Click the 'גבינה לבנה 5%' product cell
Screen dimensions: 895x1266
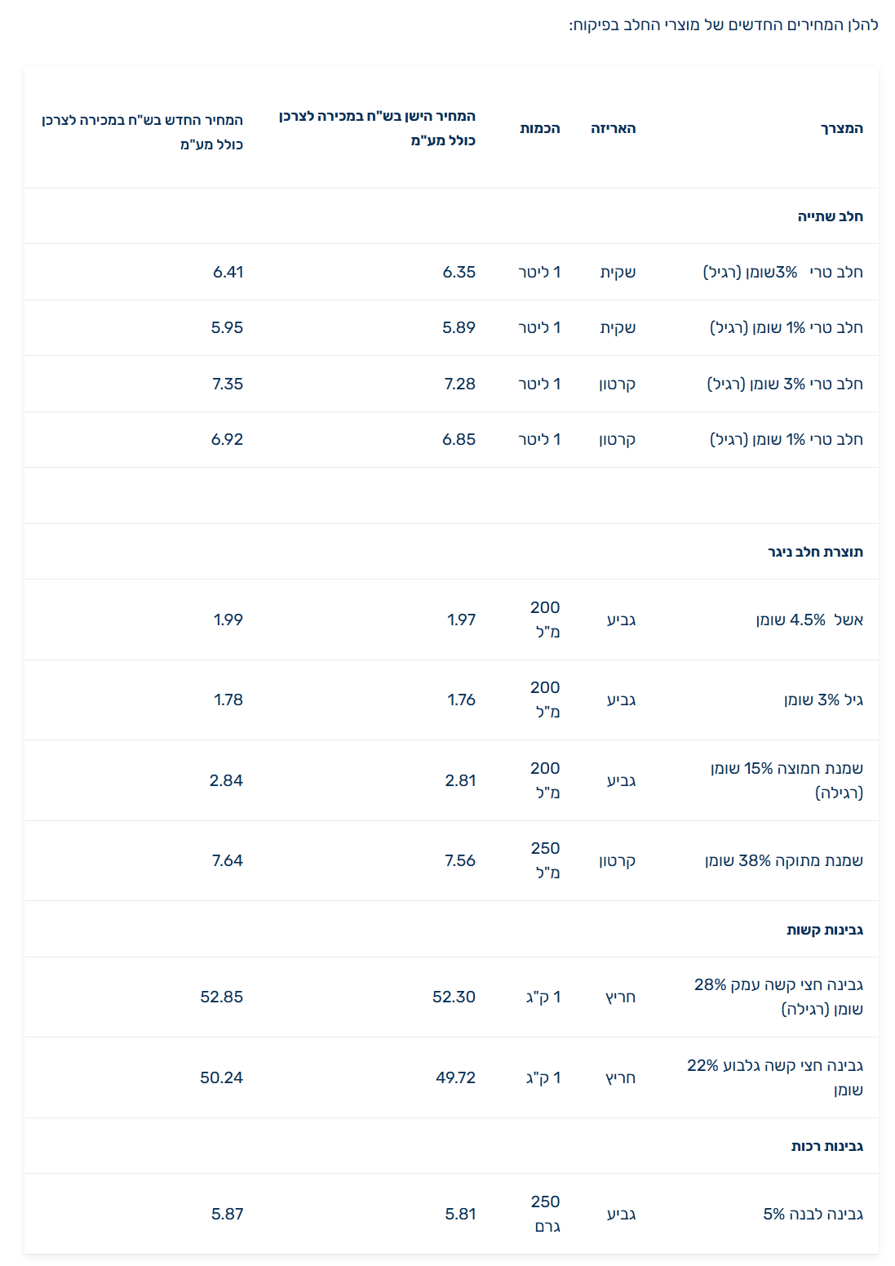point(813,1214)
